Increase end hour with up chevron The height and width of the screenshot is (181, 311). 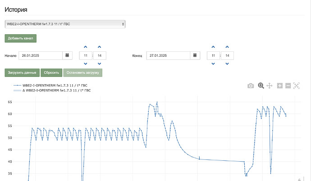213,47
